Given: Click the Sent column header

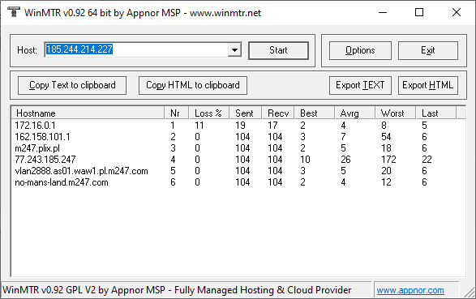Looking at the screenshot, I should pyautogui.click(x=245, y=113).
